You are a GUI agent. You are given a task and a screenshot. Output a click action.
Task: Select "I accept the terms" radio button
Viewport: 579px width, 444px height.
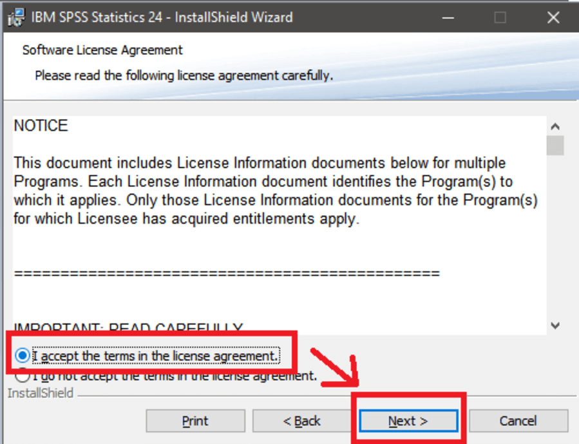[x=23, y=356]
